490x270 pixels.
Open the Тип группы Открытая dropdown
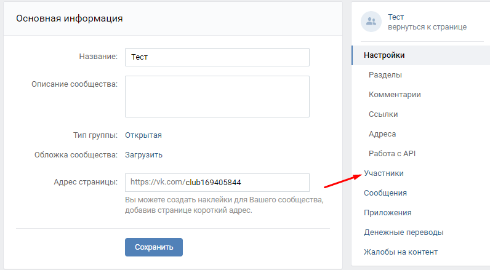coord(143,135)
